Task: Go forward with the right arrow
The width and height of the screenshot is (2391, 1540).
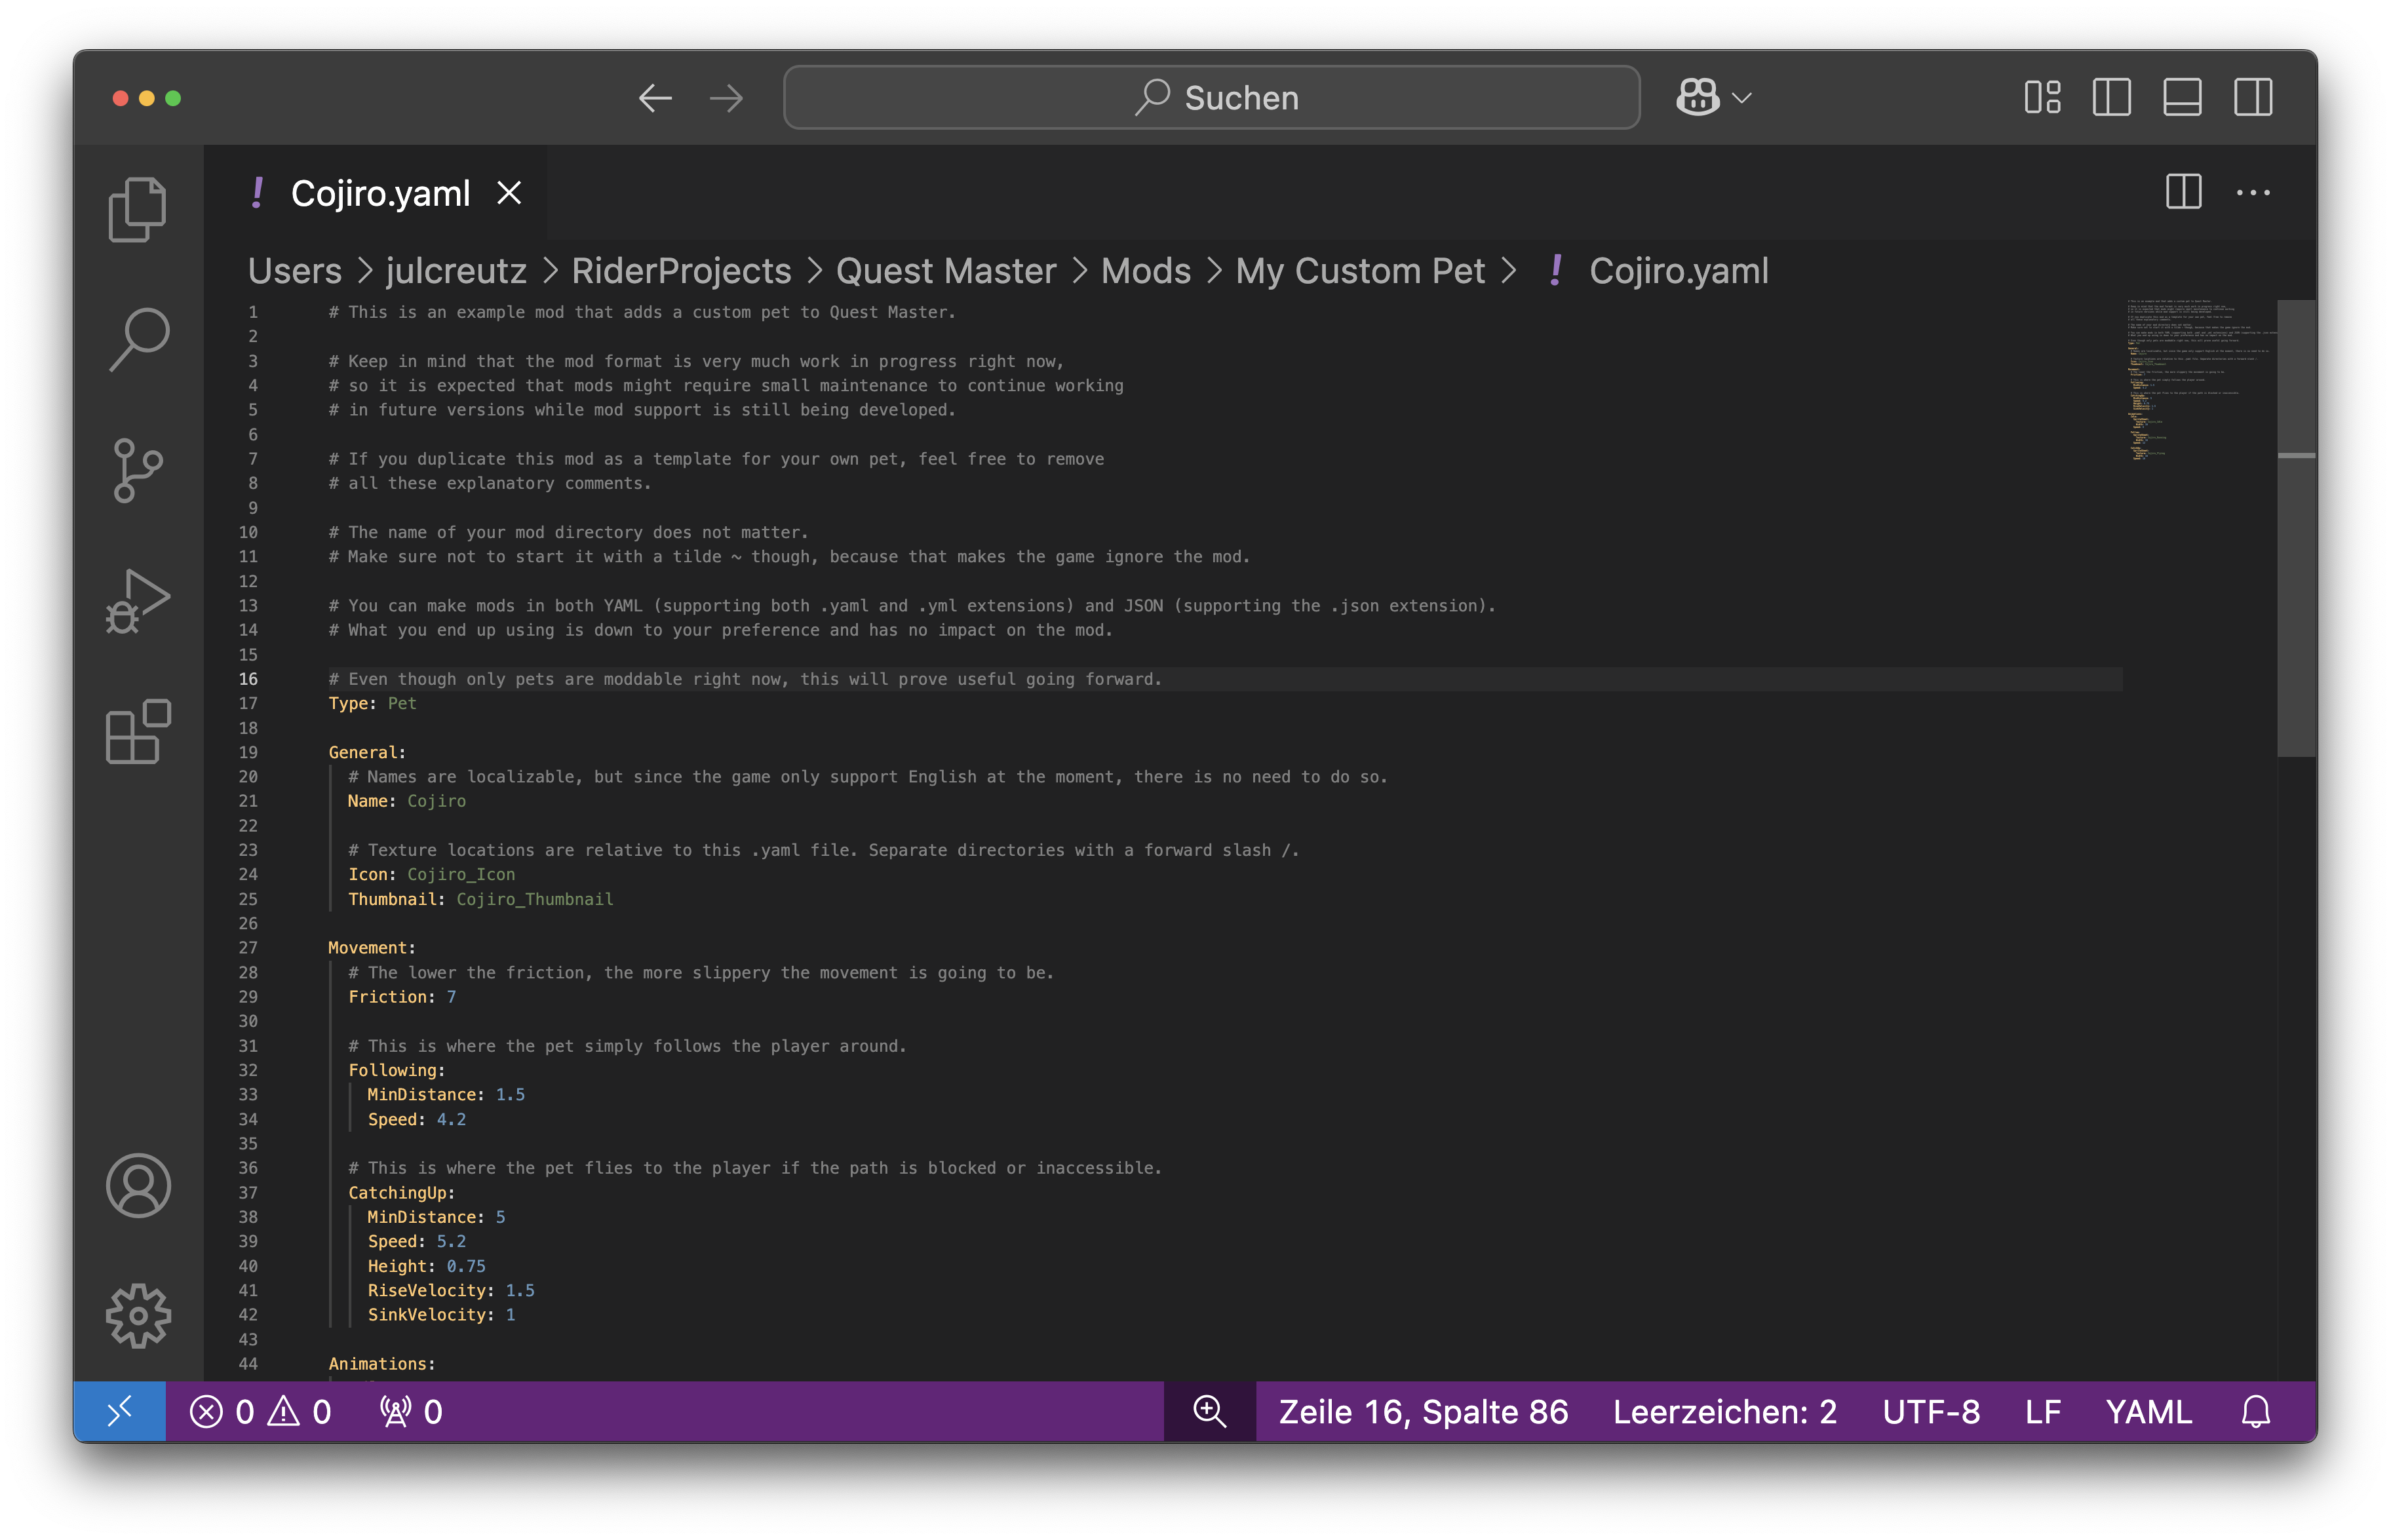Action: (x=726, y=98)
